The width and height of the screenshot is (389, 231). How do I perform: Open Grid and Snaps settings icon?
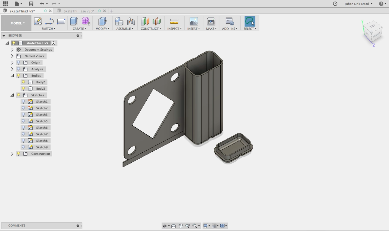coord(214,226)
